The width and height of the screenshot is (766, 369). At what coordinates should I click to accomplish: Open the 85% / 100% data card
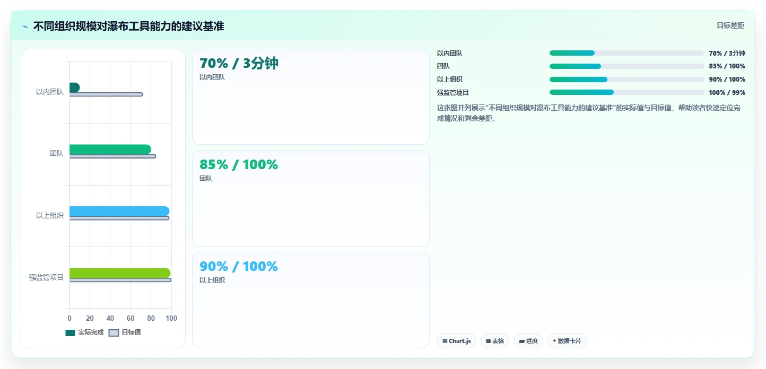tap(310, 198)
